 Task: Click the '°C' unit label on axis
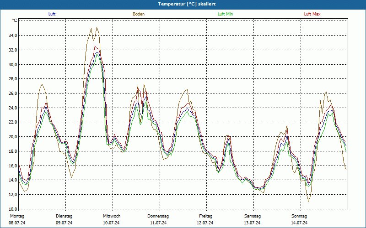pyautogui.click(x=15, y=21)
